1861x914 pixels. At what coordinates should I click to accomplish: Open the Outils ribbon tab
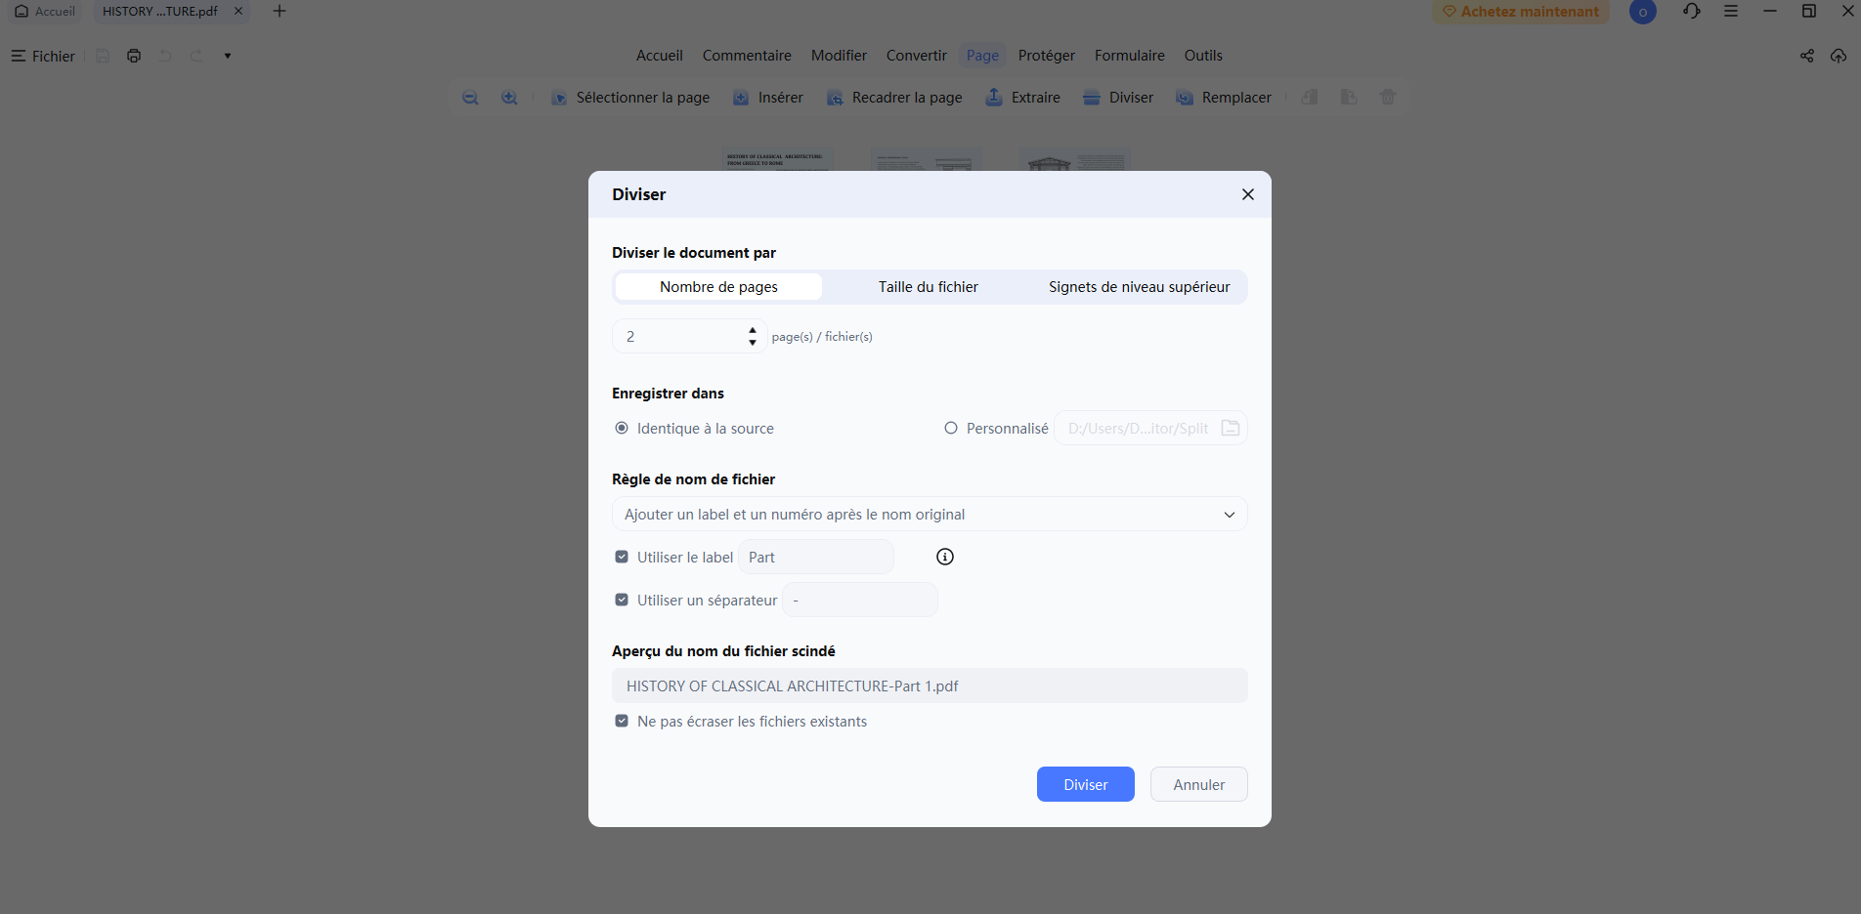coord(1203,56)
